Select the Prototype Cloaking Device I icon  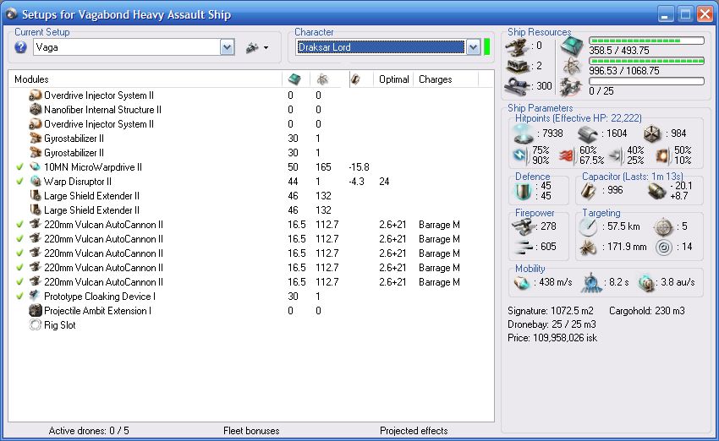(36, 297)
